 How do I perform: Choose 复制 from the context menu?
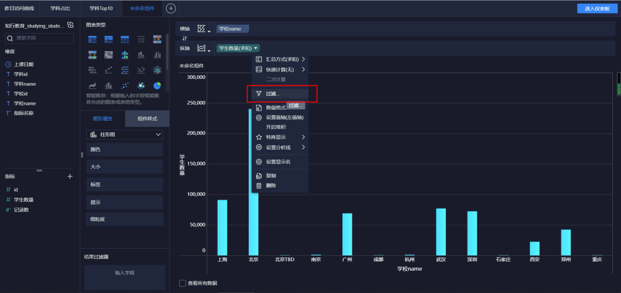(280, 176)
